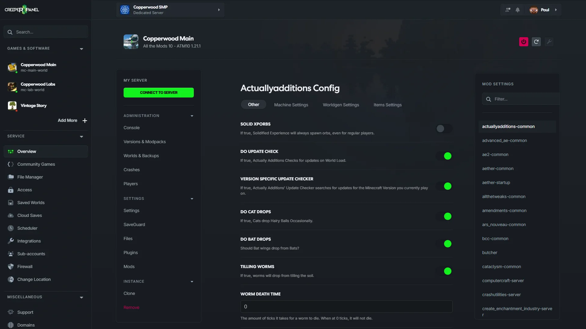This screenshot has width=586, height=329.
Task: Open the Items Settings tab
Action: coord(387,105)
